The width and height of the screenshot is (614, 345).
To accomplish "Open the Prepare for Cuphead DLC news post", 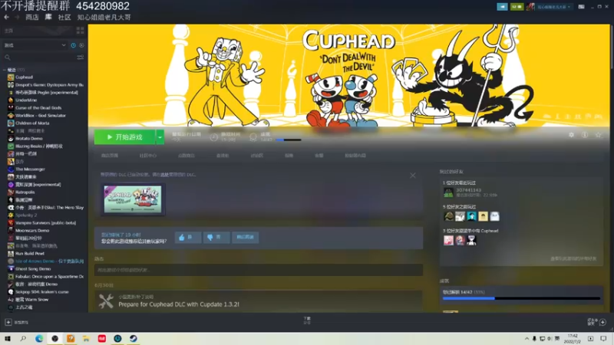I will tap(179, 304).
